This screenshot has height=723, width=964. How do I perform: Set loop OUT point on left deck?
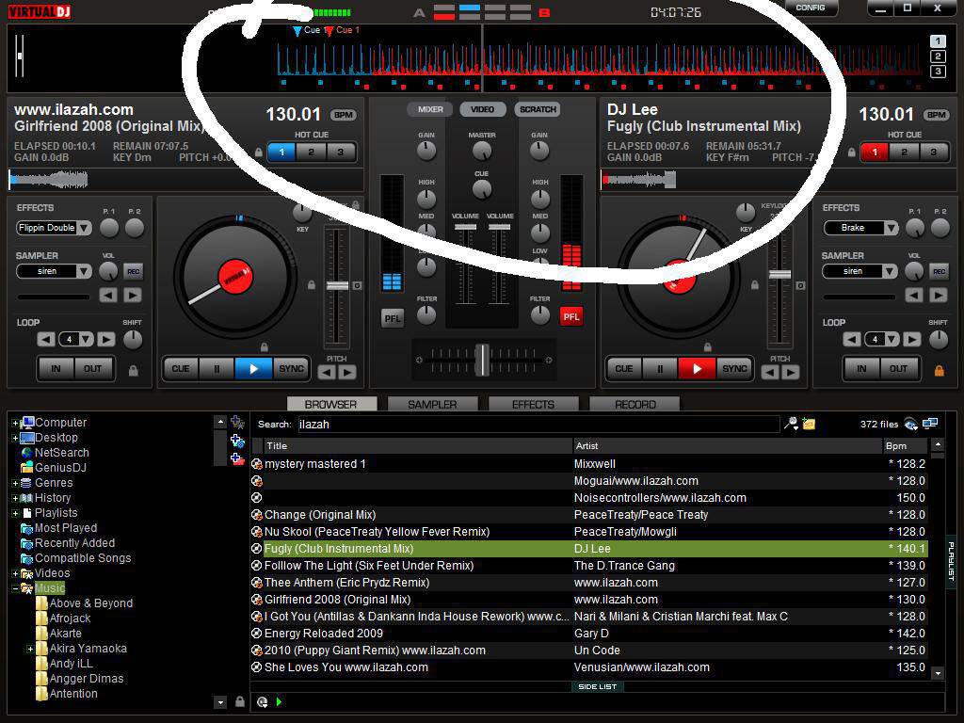coord(93,369)
